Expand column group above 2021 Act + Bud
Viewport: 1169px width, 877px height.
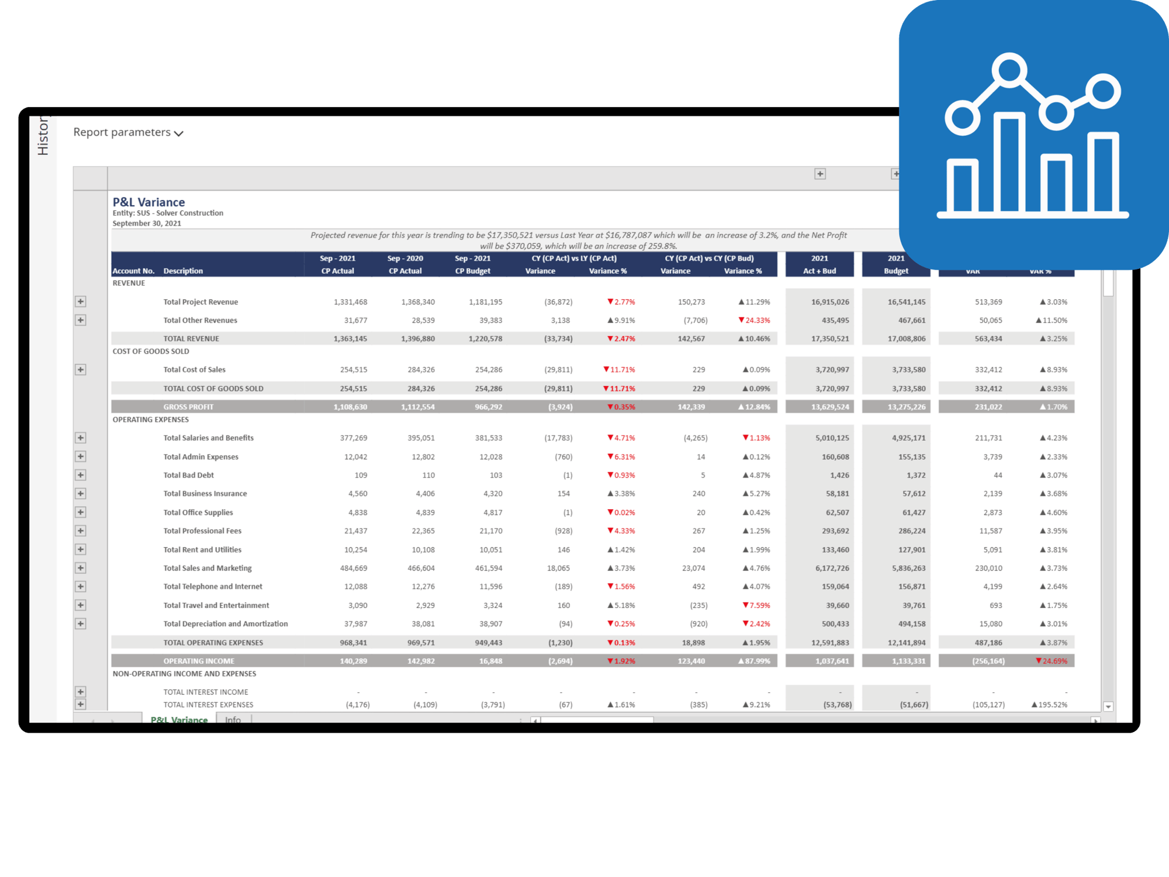[x=820, y=174]
